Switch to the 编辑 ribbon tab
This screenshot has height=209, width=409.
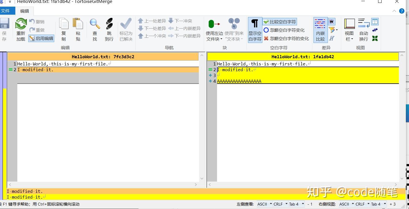pos(25,11)
